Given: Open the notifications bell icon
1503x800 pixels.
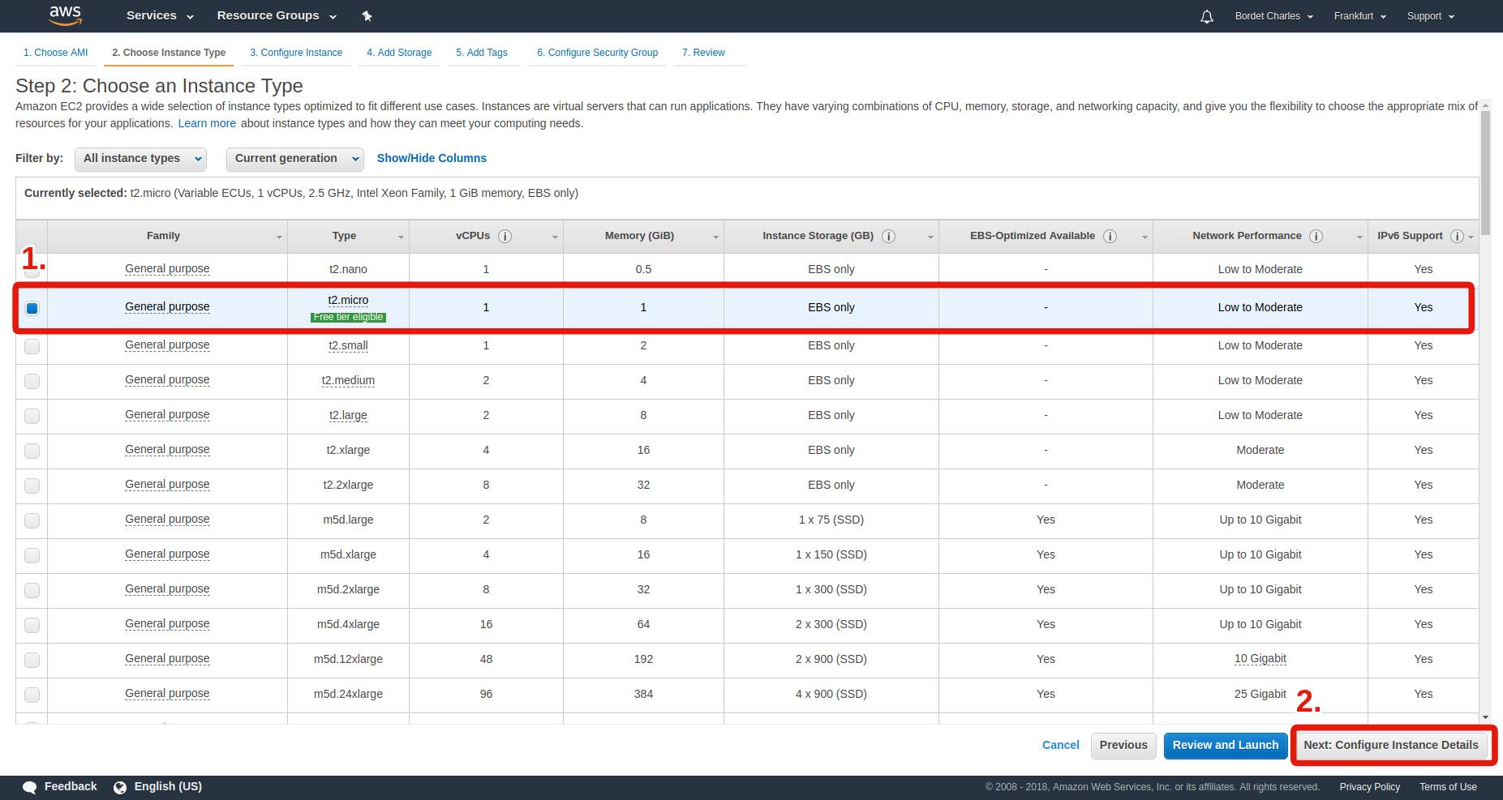Looking at the screenshot, I should tap(1207, 16).
